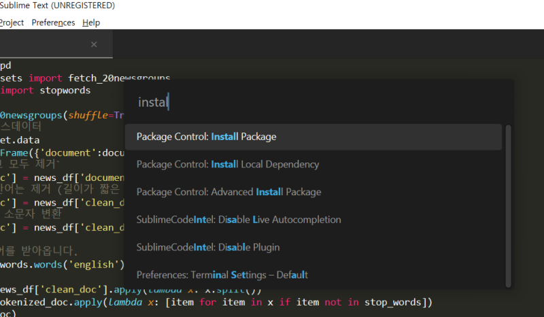544x317 pixels.
Task: Click the command palette search field
Action: tap(318, 102)
